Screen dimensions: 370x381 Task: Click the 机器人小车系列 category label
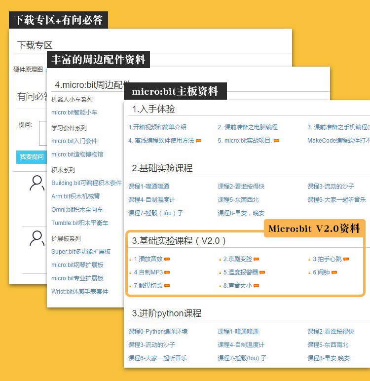click(72, 100)
